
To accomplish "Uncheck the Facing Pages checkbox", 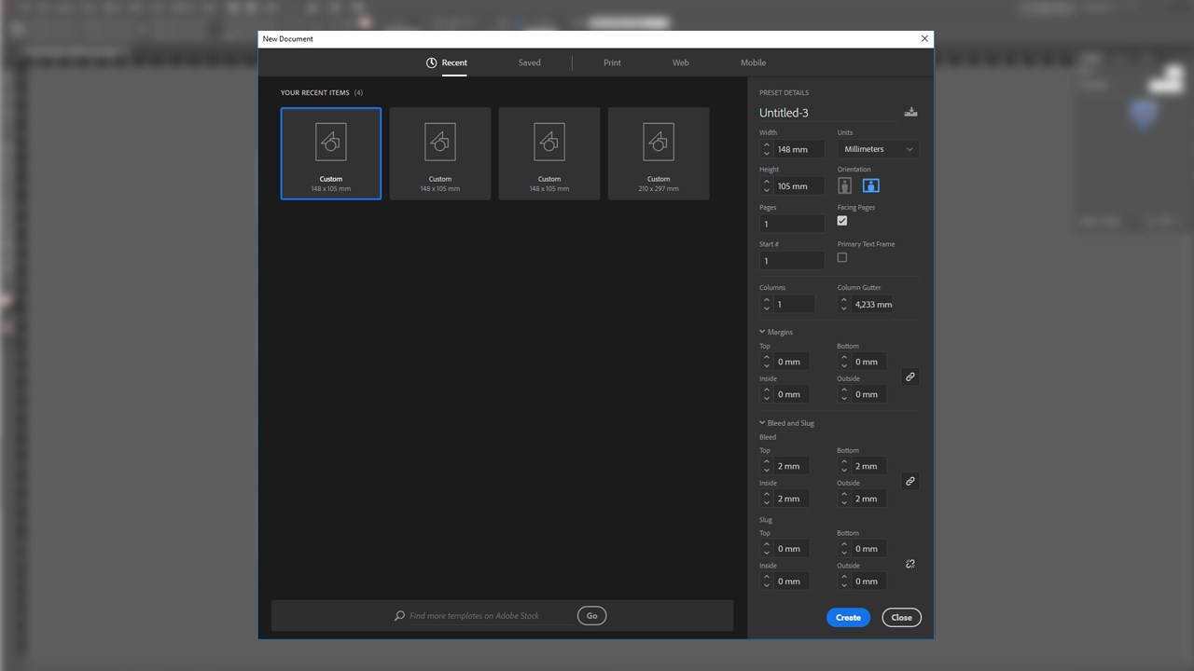I will pyautogui.click(x=842, y=221).
